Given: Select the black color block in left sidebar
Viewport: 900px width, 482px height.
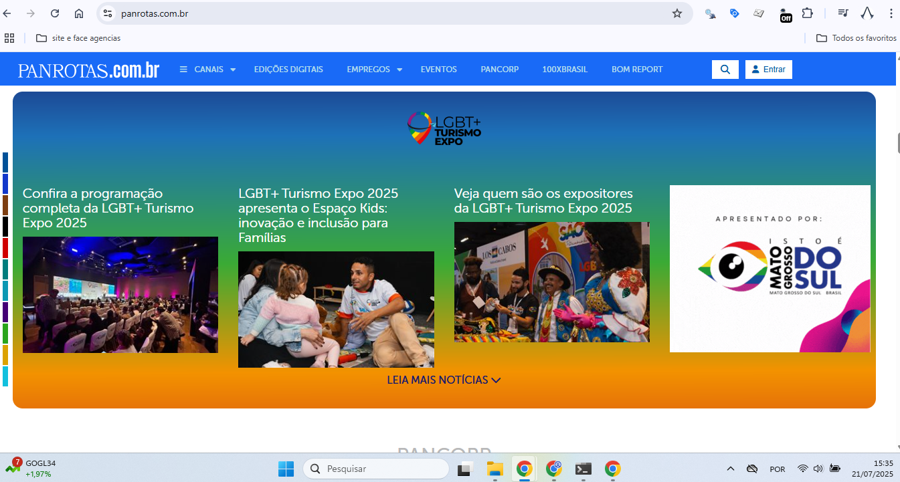Looking at the screenshot, I should [x=5, y=227].
